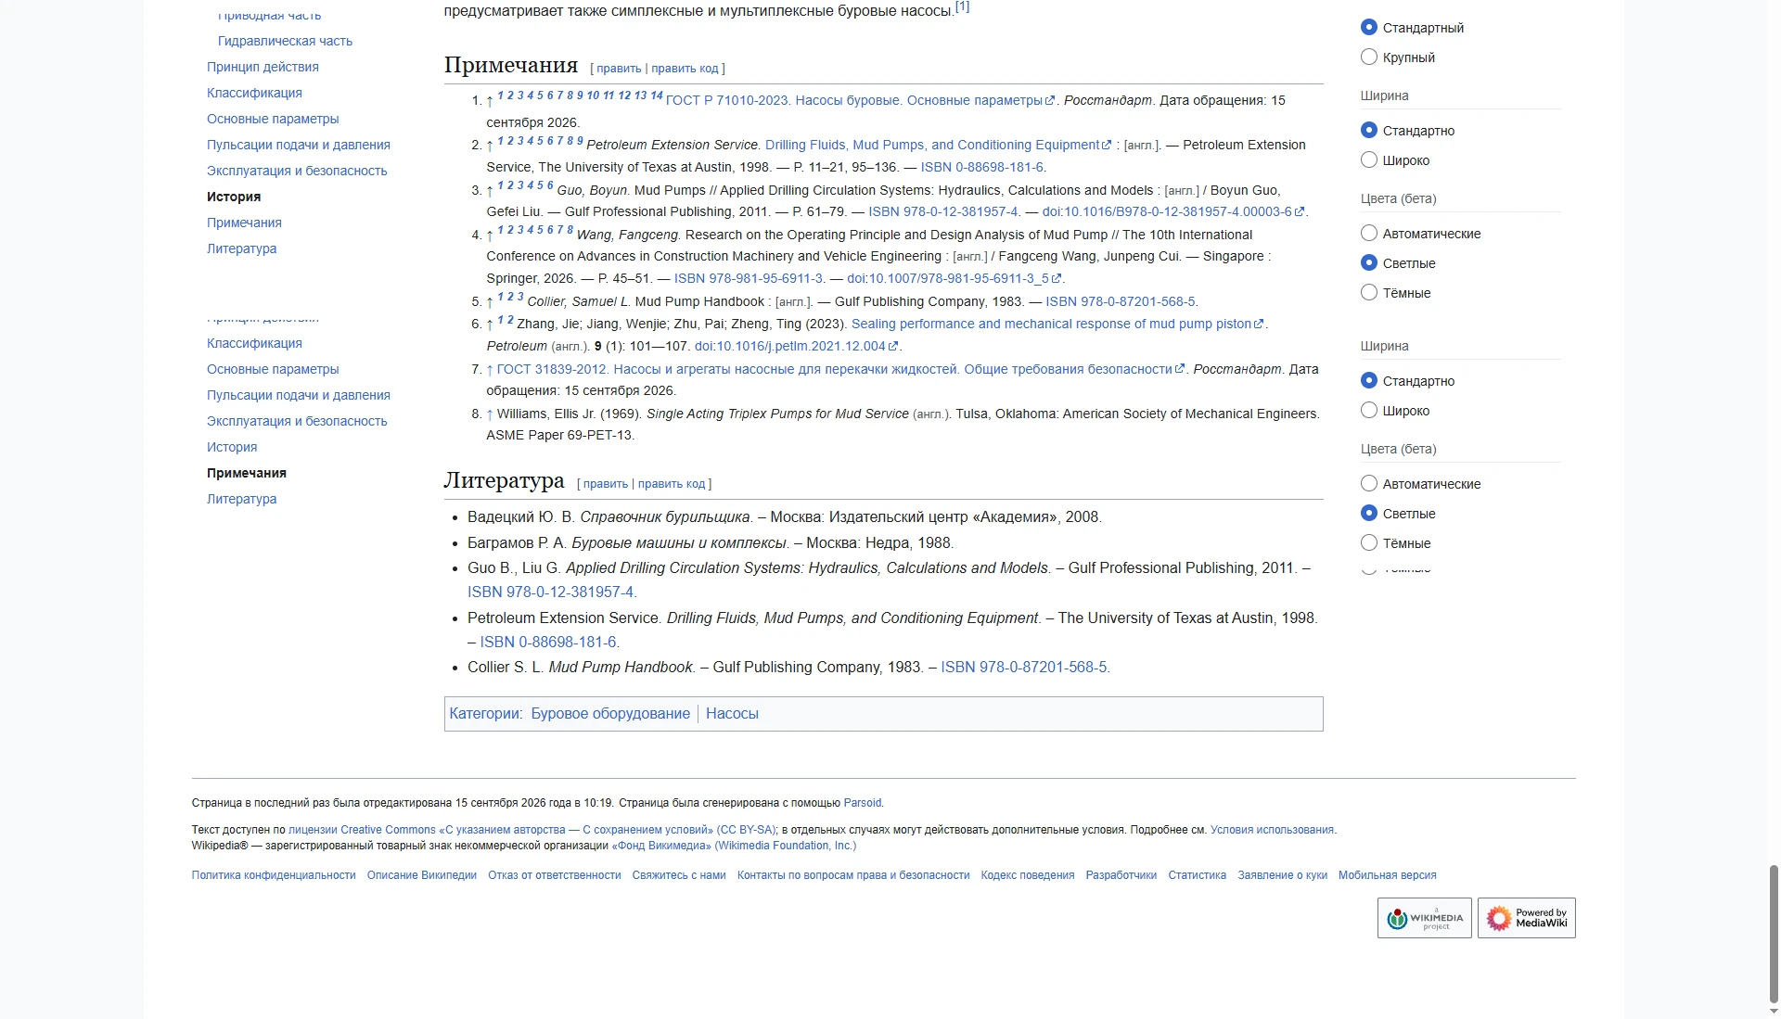Click back-reference 14 in the first note
This screenshot has width=1781, height=1019.
[657, 96]
